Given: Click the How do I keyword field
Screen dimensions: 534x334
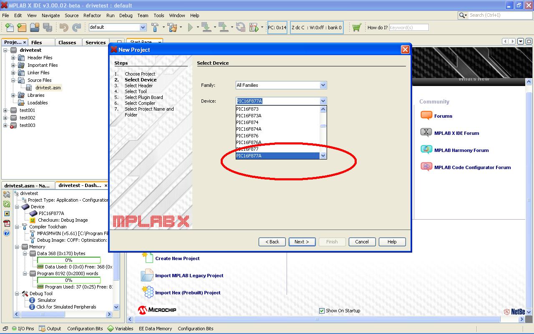Looking at the screenshot, I should [x=408, y=28].
